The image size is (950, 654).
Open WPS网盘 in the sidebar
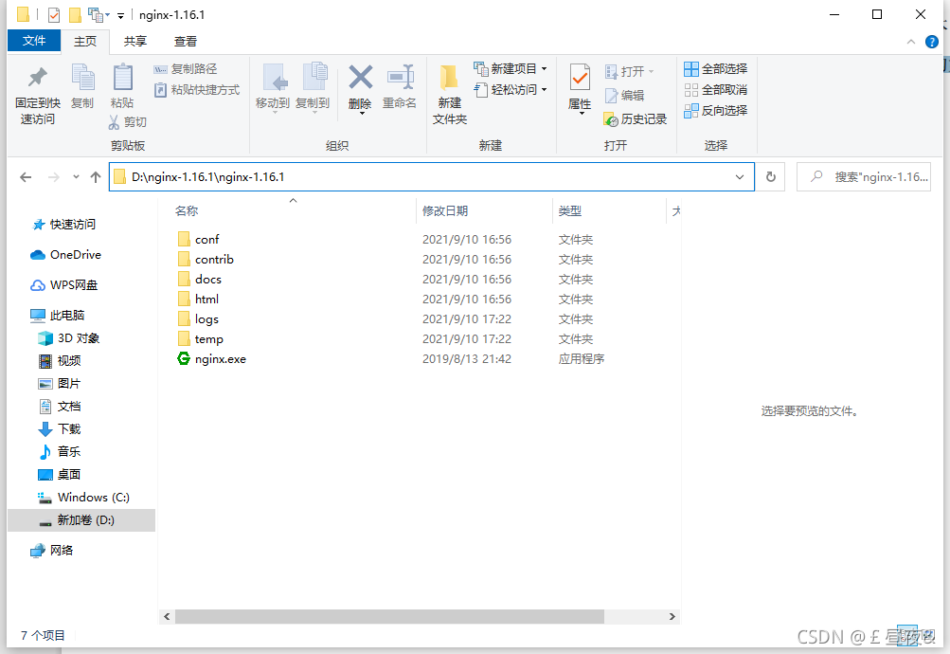coord(63,285)
